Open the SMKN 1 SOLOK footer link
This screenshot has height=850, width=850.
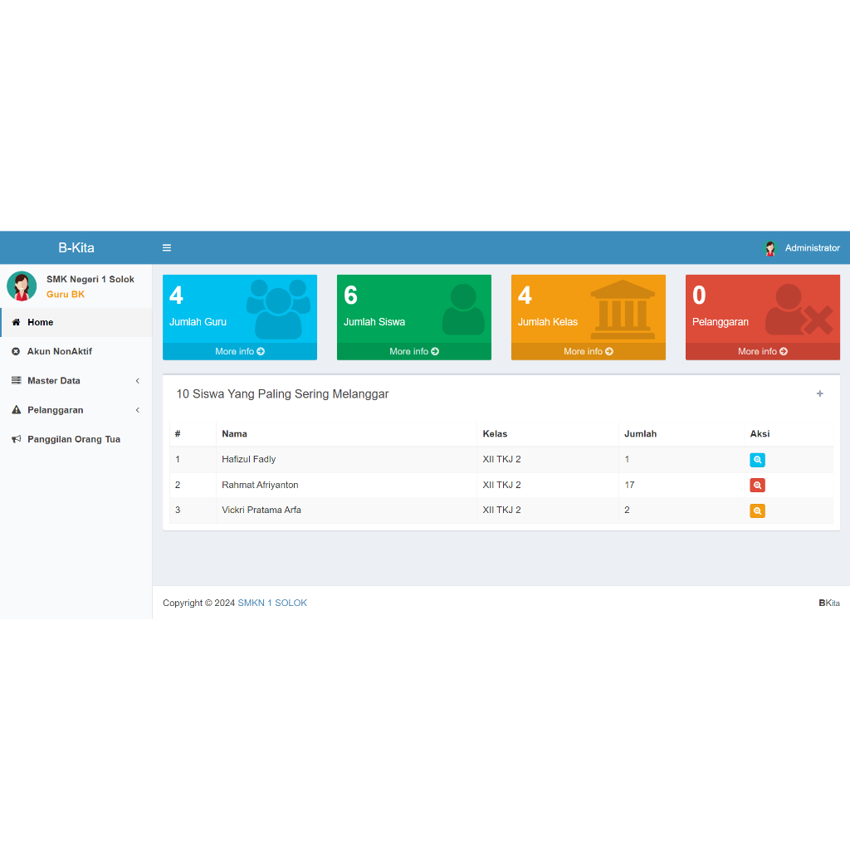272,603
